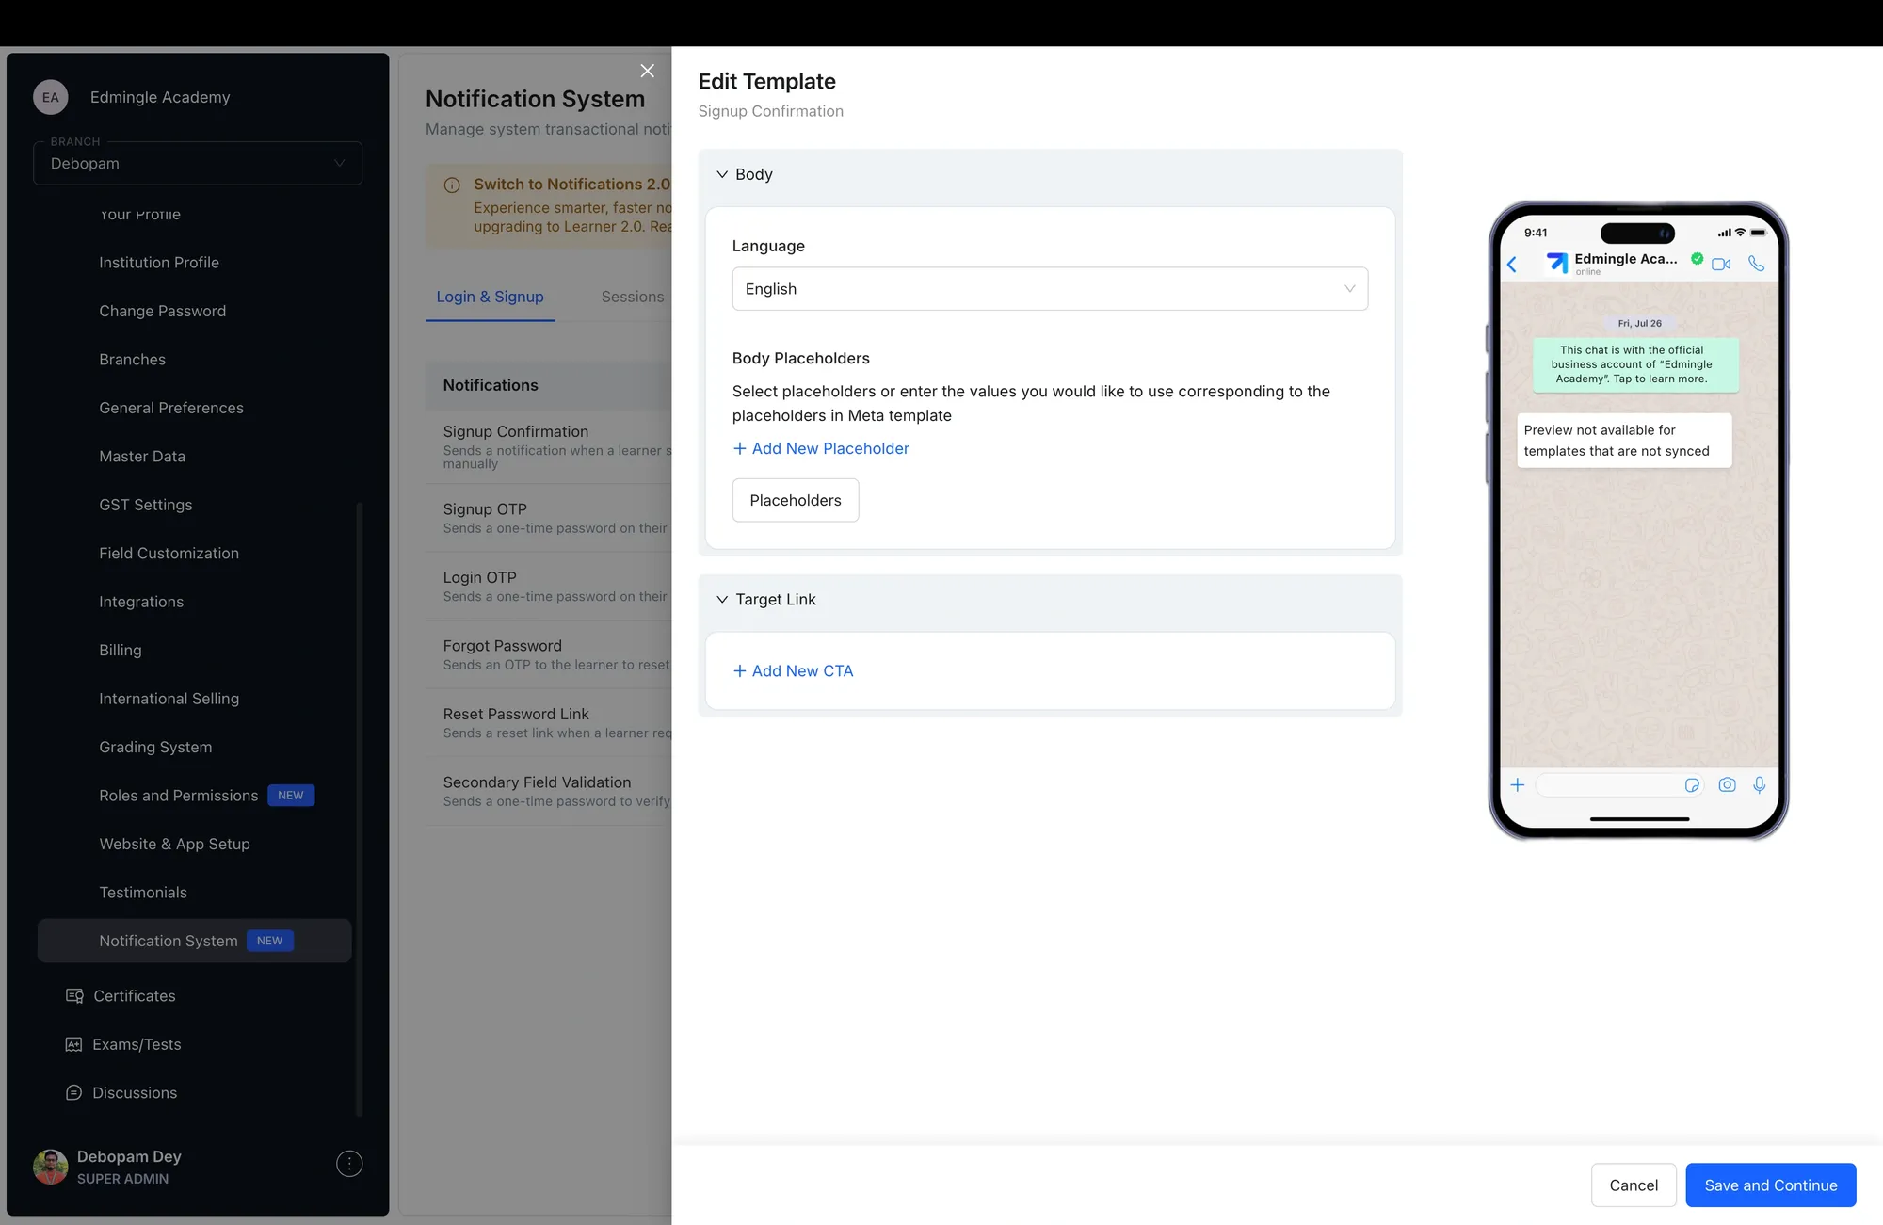Collapse the Target Link section
The height and width of the screenshot is (1225, 1883).
pos(722,600)
